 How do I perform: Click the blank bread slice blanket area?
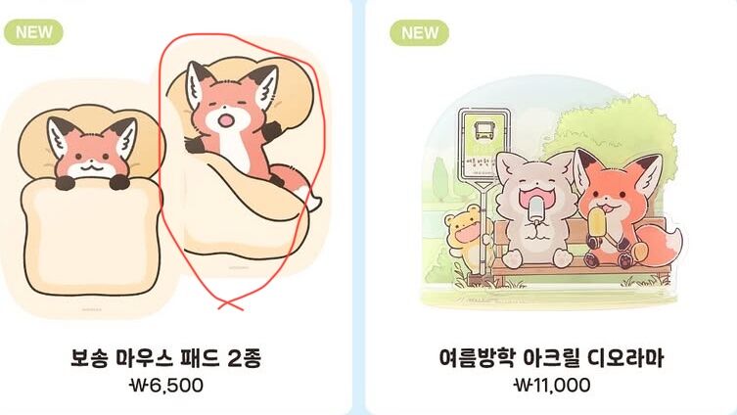coord(90,240)
